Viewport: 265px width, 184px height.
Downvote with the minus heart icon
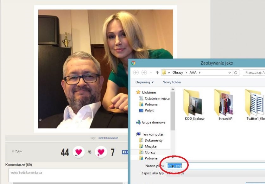pyautogui.click(x=78, y=152)
